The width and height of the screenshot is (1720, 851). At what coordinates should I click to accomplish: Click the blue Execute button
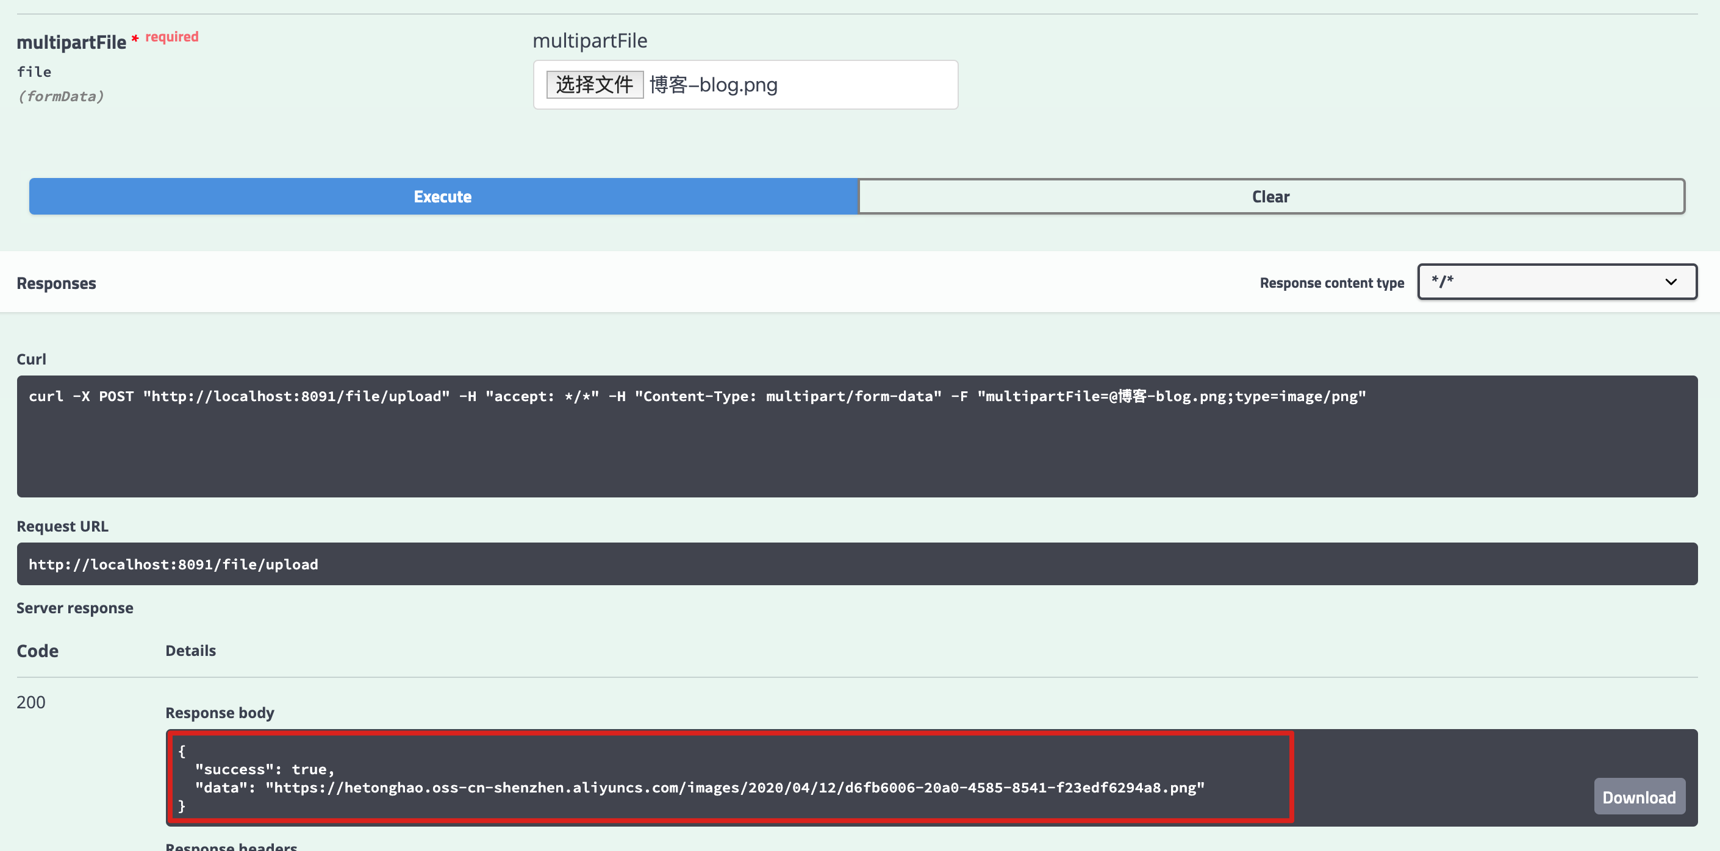click(x=443, y=196)
